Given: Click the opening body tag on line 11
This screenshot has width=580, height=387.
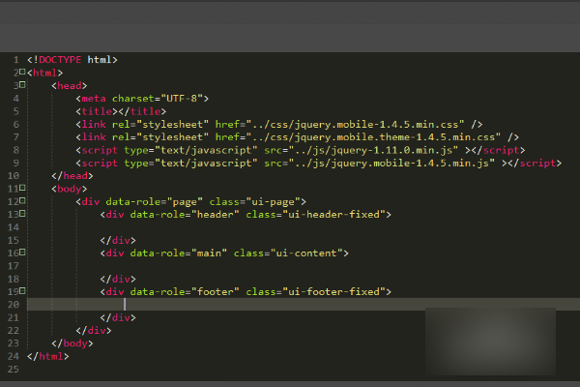Looking at the screenshot, I should 70,189.
